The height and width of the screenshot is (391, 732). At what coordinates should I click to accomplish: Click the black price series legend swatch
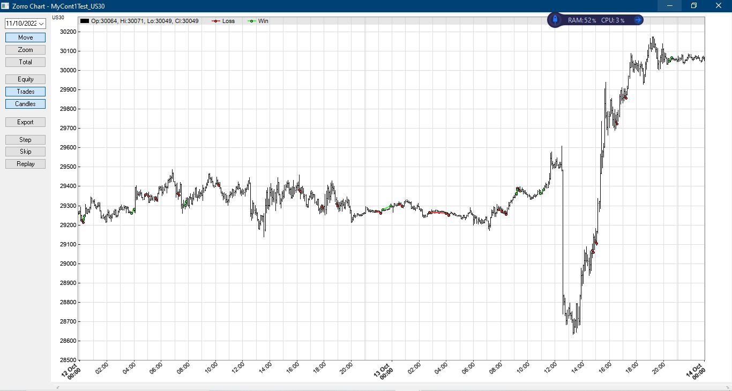point(85,21)
